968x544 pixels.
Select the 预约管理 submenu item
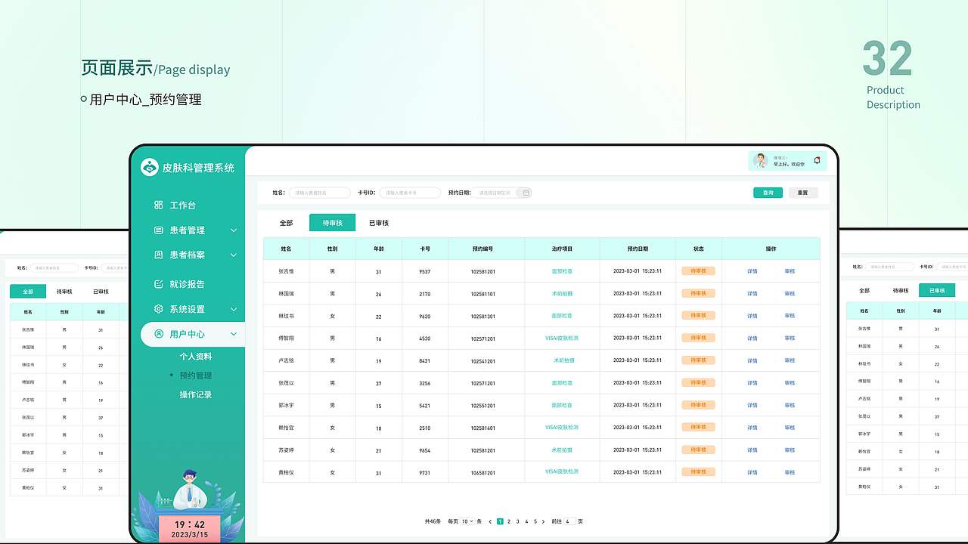[x=196, y=376]
